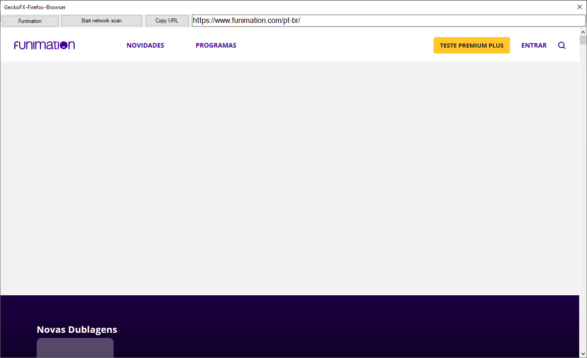
Task: Return to homepage via the Funimation logo
Action: point(44,45)
